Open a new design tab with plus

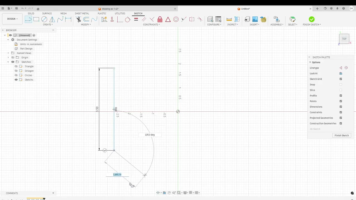click(317, 9)
